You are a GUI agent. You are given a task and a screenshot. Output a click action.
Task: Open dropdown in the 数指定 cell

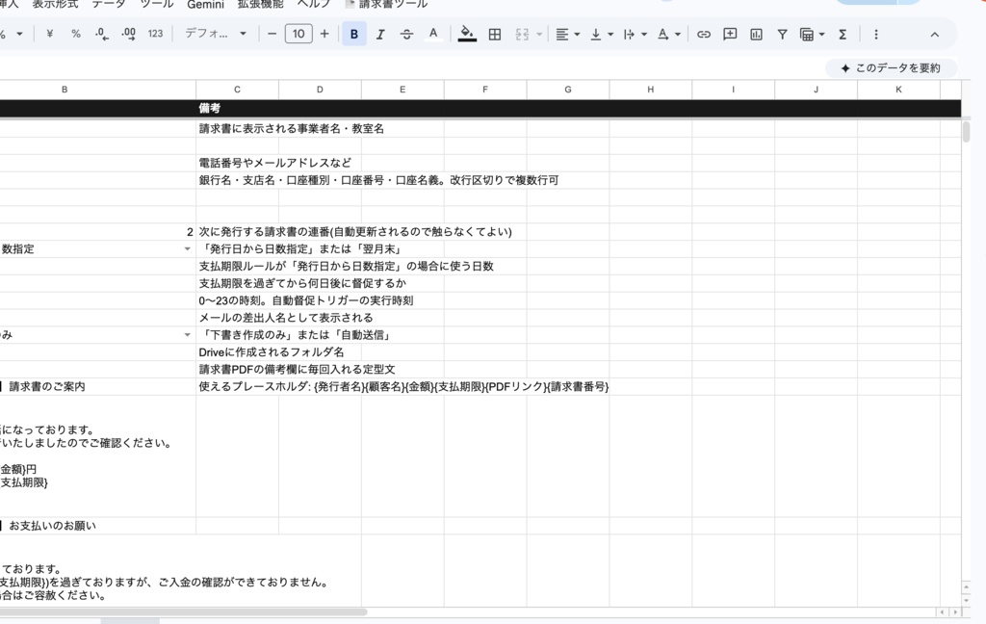point(187,249)
